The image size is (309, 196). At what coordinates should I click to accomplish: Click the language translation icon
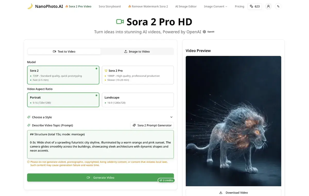point(278,6)
